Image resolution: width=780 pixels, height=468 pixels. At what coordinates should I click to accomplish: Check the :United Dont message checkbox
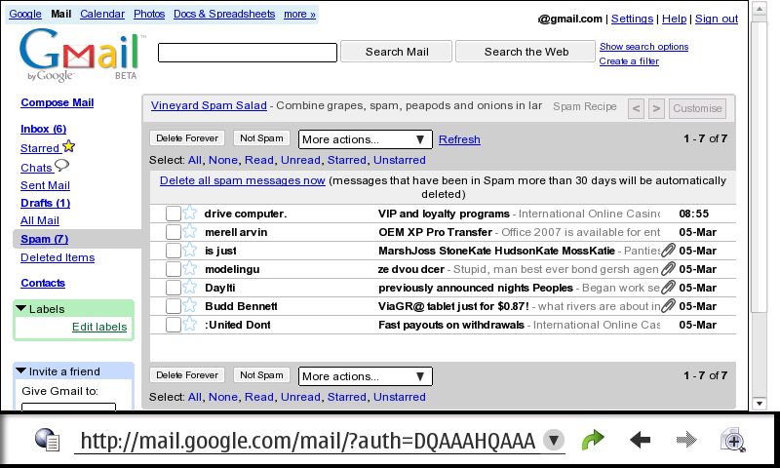[174, 325]
